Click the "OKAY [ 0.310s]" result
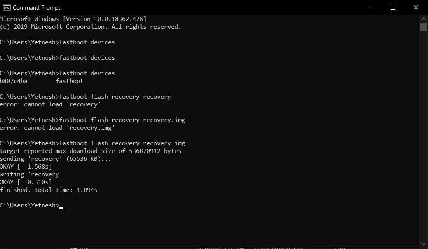Viewport: 428px width, 249px height. [26, 182]
